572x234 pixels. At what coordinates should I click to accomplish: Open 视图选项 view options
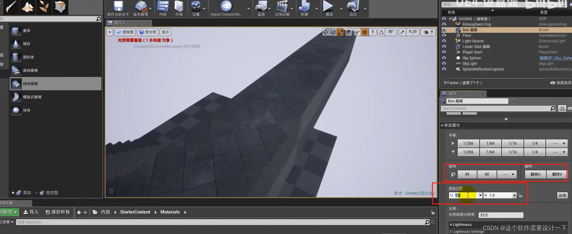tap(561, 83)
